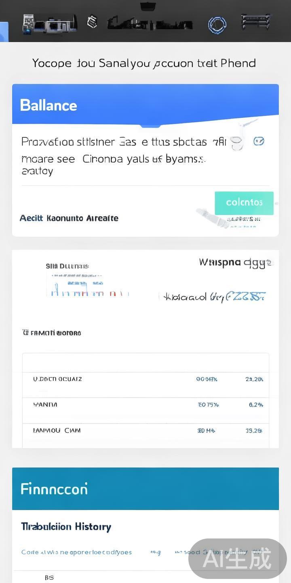This screenshot has width=291, height=583.
Task: Click the small white stacked icon in header
Action: pyautogui.click(x=92, y=22)
